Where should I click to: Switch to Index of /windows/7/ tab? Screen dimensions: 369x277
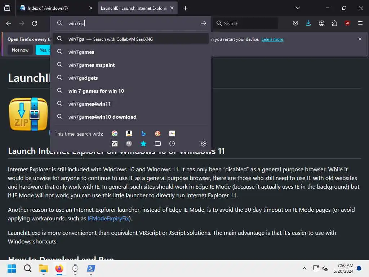coord(56,8)
